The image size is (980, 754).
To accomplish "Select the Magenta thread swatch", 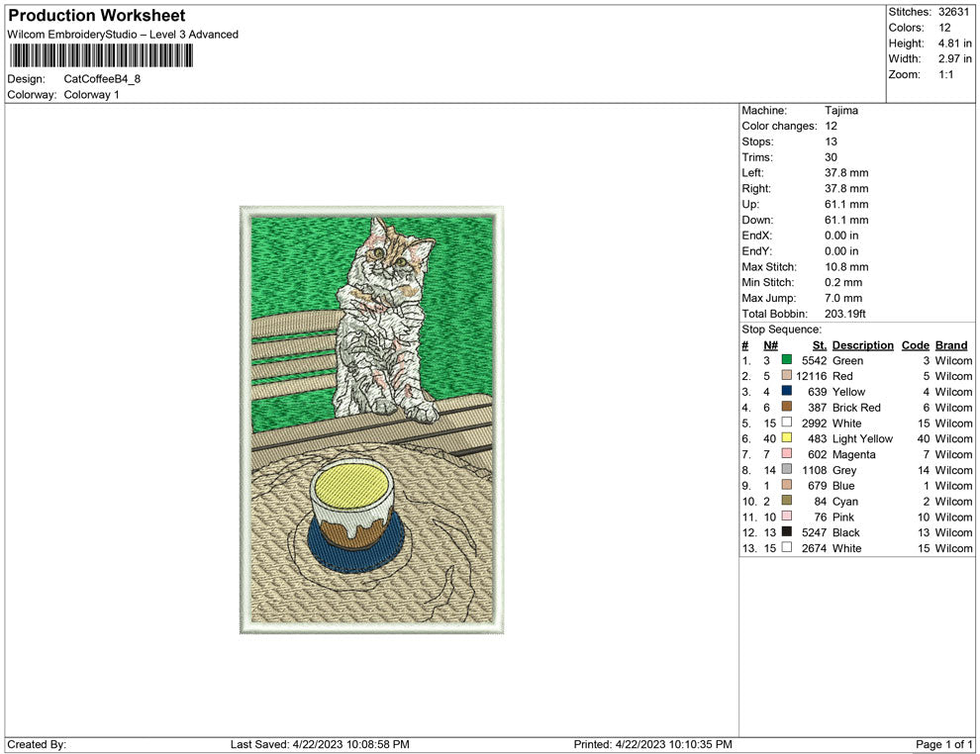I will (x=786, y=454).
